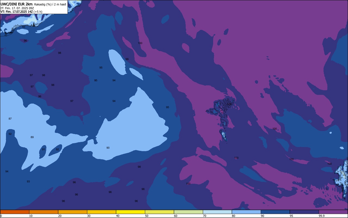The image size is (348, 218).
Task: Pick the 60–70 pale green legend swatch
Action: click(x=188, y=212)
